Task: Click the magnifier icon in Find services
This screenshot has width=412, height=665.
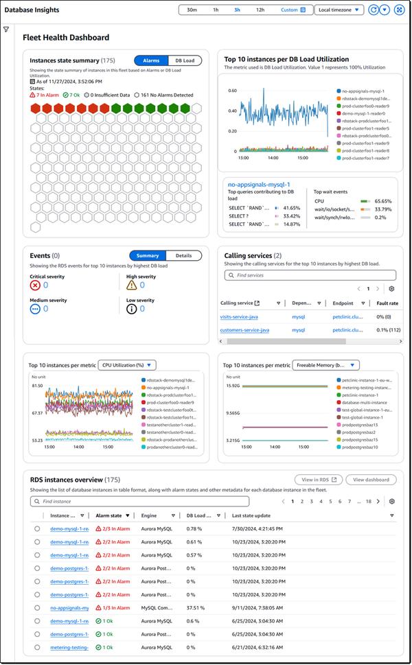Action: pyautogui.click(x=231, y=275)
